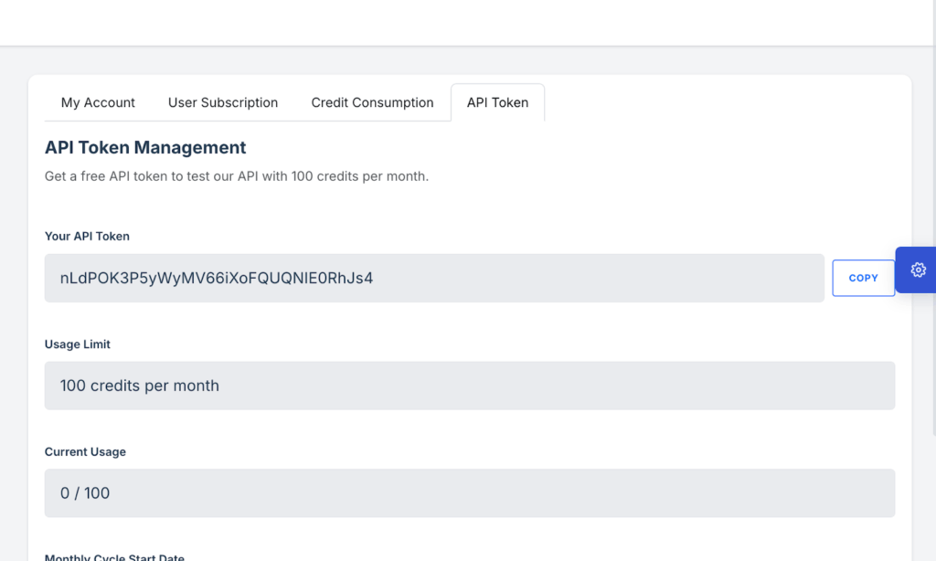This screenshot has width=936, height=561.
Task: Click the Current Usage field showing 0 / 100
Action: pos(469,493)
